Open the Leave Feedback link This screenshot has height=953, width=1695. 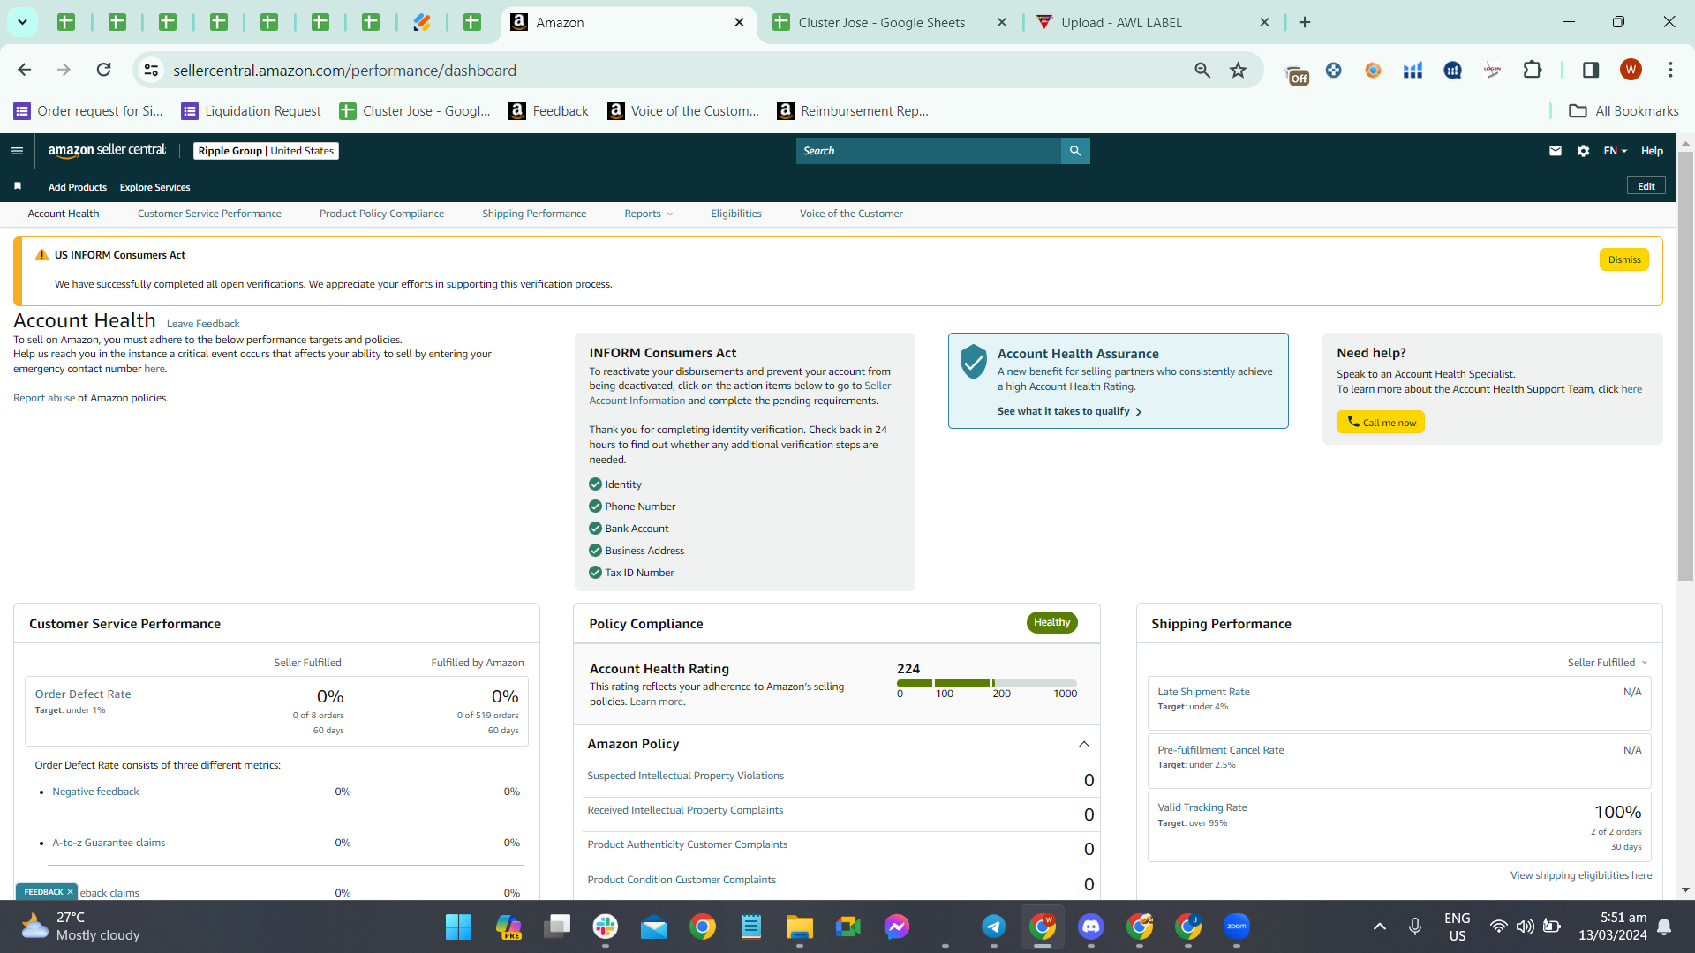click(x=203, y=324)
